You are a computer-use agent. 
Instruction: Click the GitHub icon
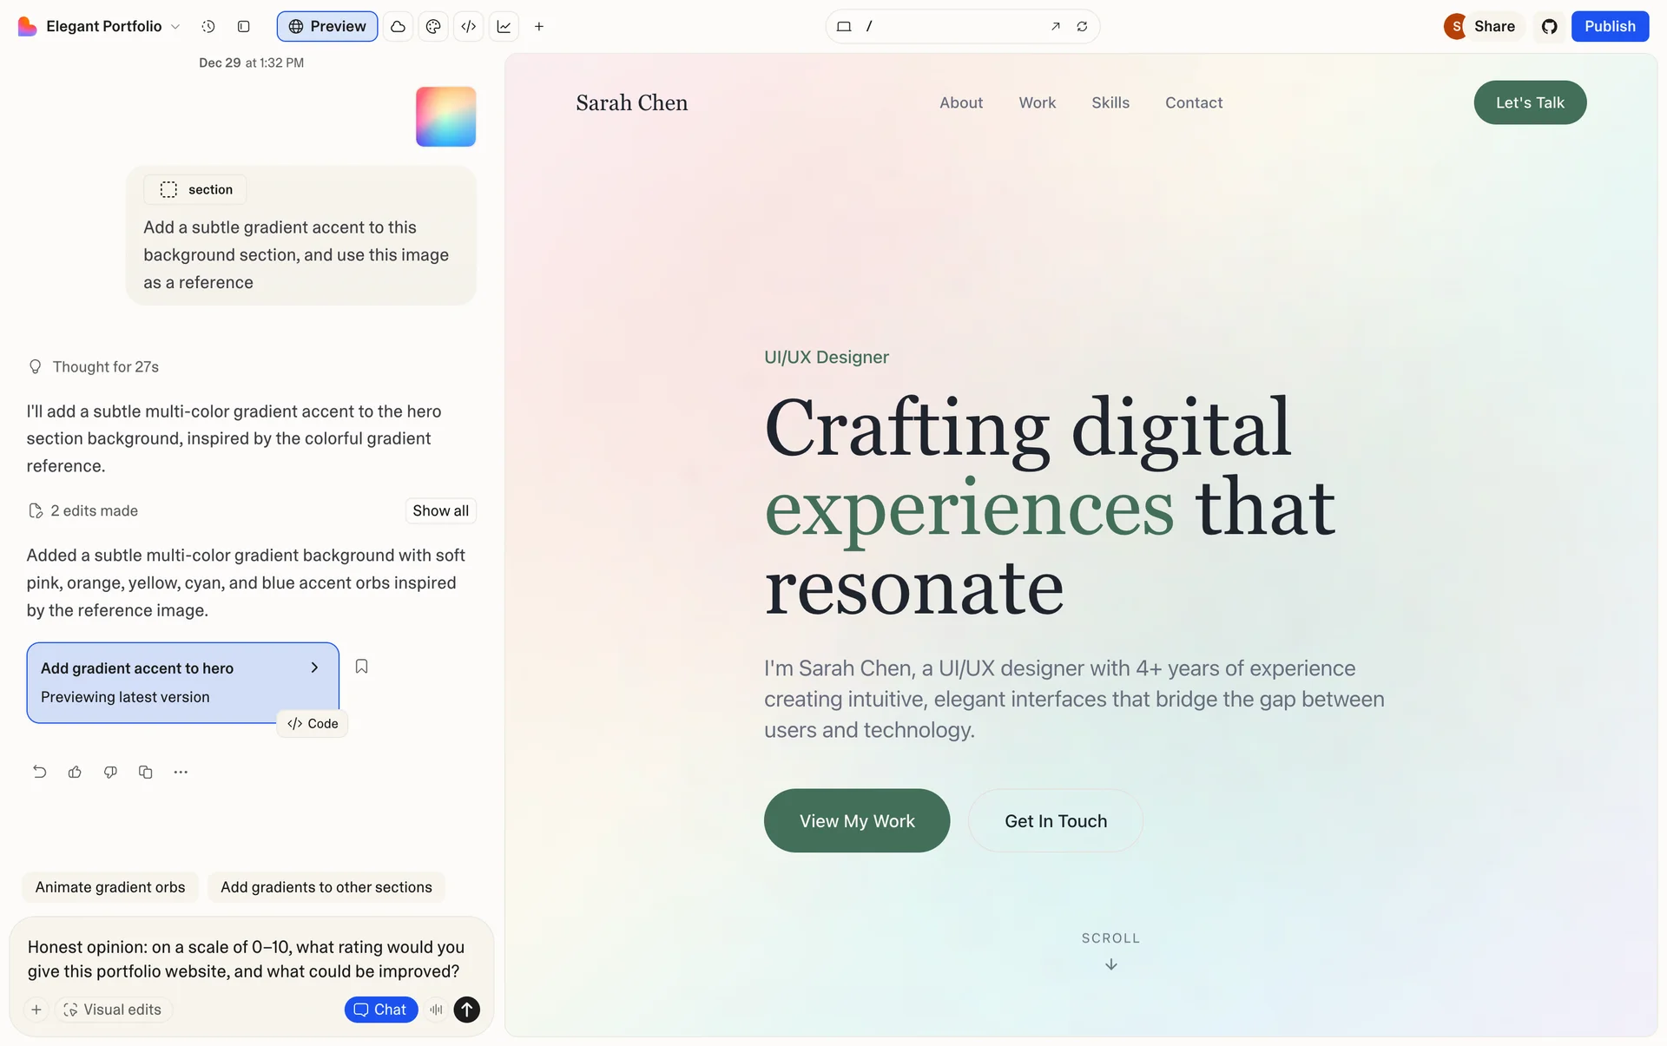[1550, 27]
